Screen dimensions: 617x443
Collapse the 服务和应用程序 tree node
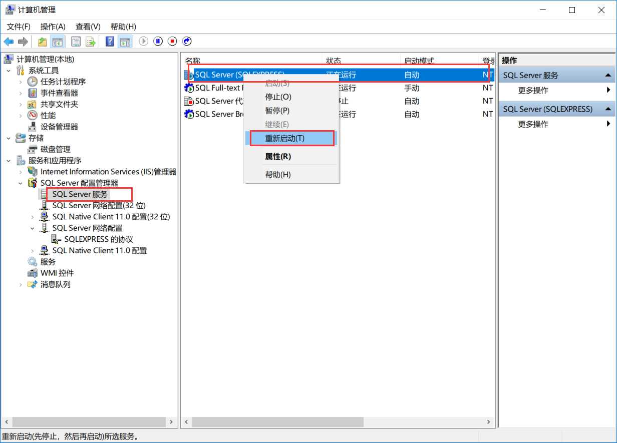click(x=9, y=161)
